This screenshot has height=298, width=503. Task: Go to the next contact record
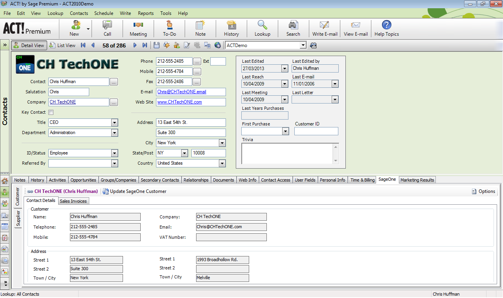[135, 45]
